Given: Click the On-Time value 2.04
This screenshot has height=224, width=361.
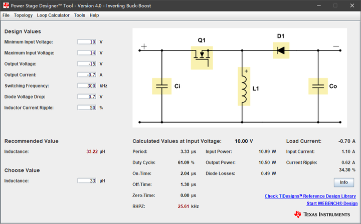Looking at the screenshot, I should pyautogui.click(x=185, y=173).
